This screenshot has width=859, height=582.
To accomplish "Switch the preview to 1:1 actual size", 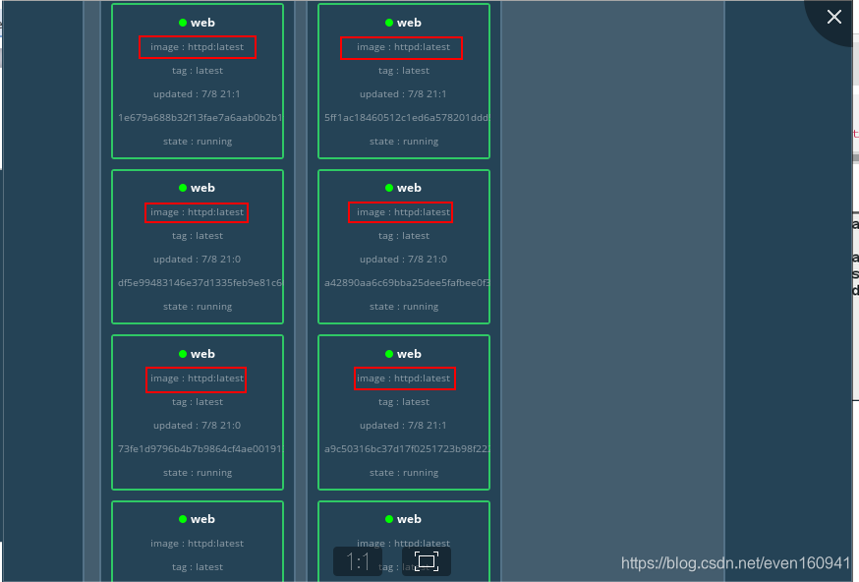I will 358,561.
